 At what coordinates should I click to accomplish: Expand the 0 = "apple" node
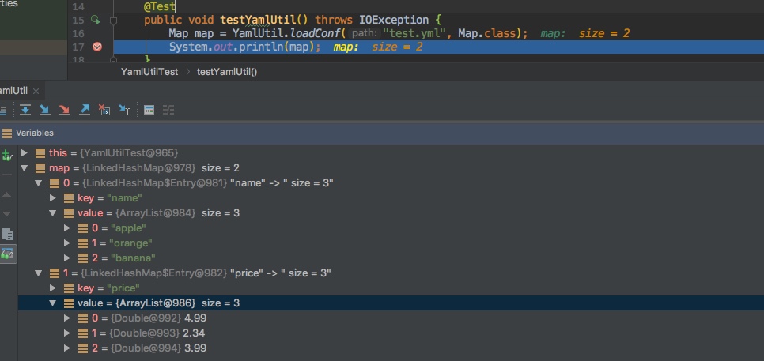click(67, 228)
